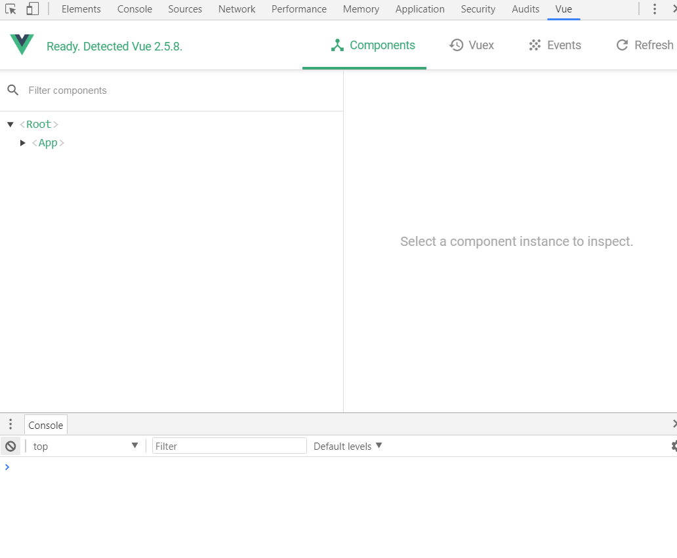The width and height of the screenshot is (677, 558).
Task: Activate the inspect element picker icon
Action: (x=10, y=9)
